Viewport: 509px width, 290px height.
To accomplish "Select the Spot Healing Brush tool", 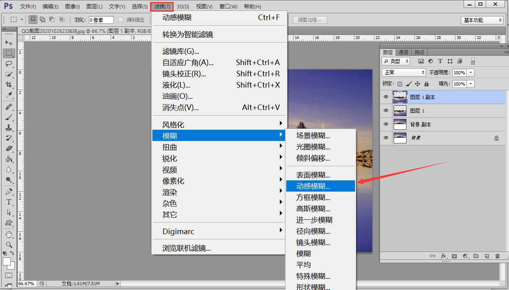I will (9, 107).
